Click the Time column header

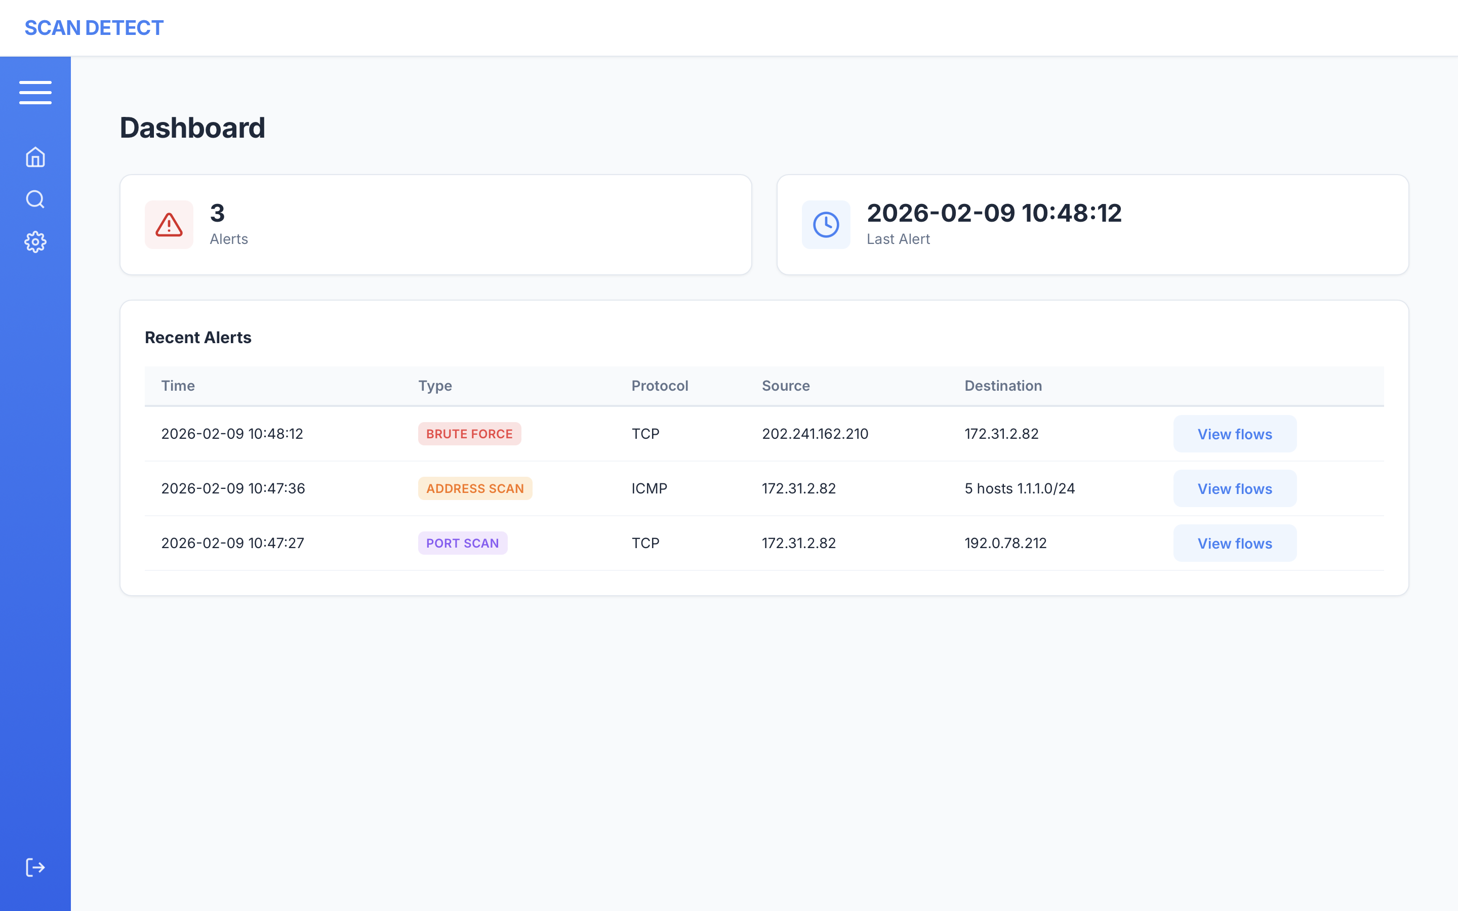[x=178, y=386]
